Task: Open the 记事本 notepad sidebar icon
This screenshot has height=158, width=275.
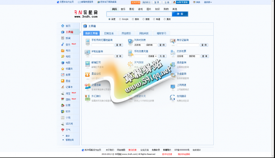Action: (x=62, y=87)
